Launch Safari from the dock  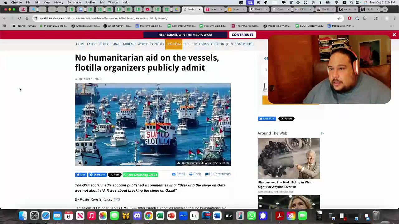(46, 216)
